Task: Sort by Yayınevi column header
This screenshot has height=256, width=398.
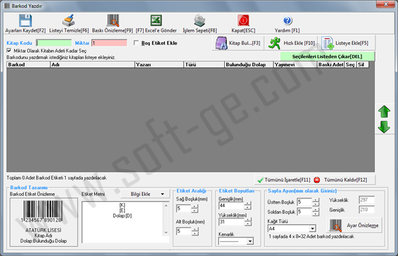Action: [295, 65]
